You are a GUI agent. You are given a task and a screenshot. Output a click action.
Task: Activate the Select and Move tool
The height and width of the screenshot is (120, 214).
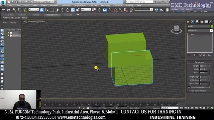(x=63, y=10)
